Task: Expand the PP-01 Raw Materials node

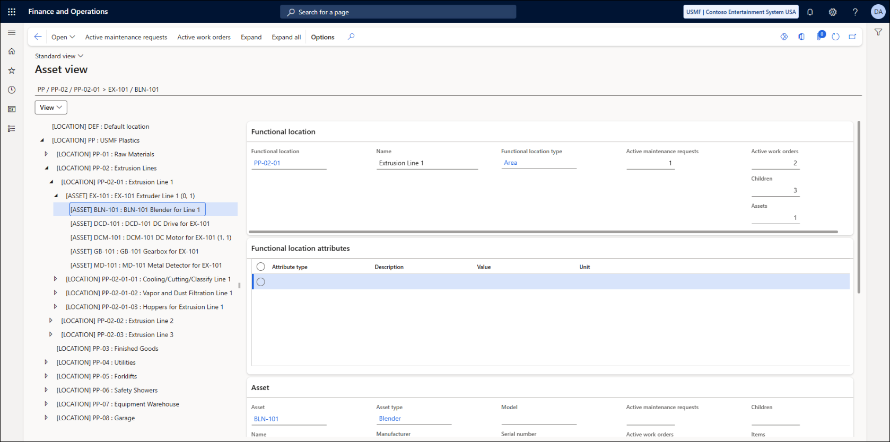Action: point(46,154)
